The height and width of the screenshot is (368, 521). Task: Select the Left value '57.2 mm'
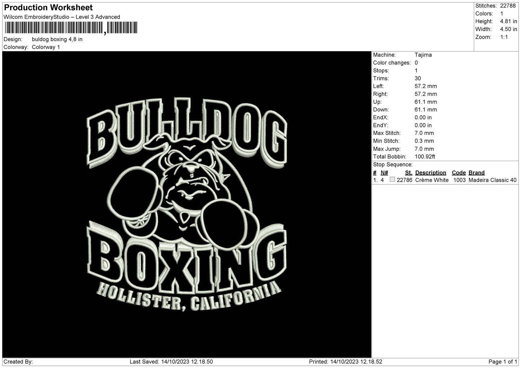[x=426, y=86]
